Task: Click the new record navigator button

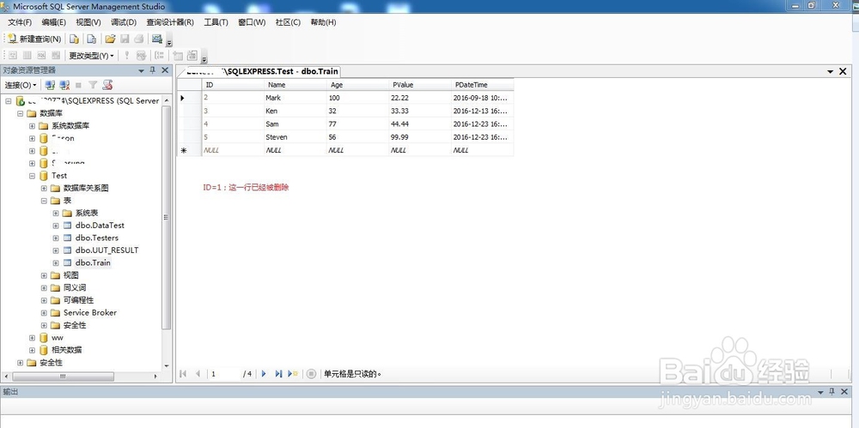Action: [x=293, y=374]
